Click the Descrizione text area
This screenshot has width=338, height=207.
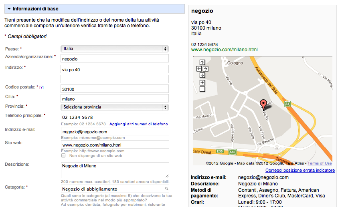114,170
